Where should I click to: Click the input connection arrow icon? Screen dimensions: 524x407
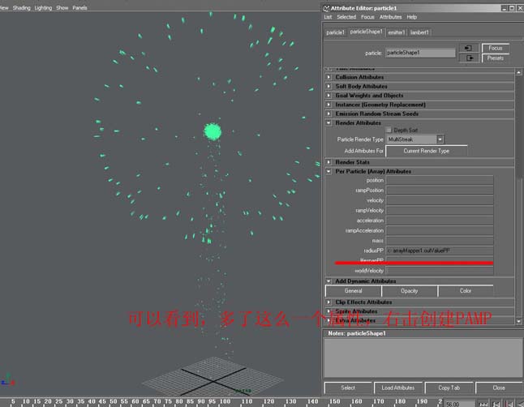pos(468,48)
